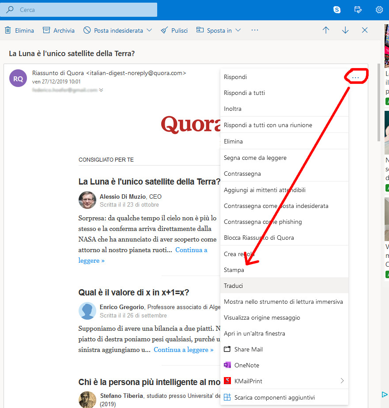
Task: Click Scarica componenti aggiuntivi
Action: pos(274,397)
